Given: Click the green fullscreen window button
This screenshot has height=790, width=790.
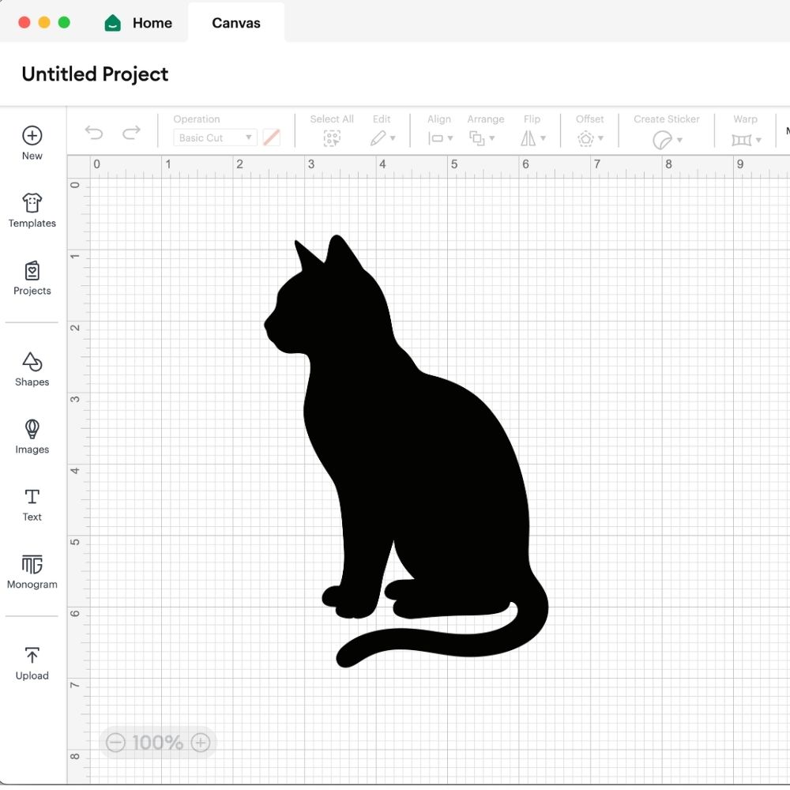Looking at the screenshot, I should [x=64, y=23].
